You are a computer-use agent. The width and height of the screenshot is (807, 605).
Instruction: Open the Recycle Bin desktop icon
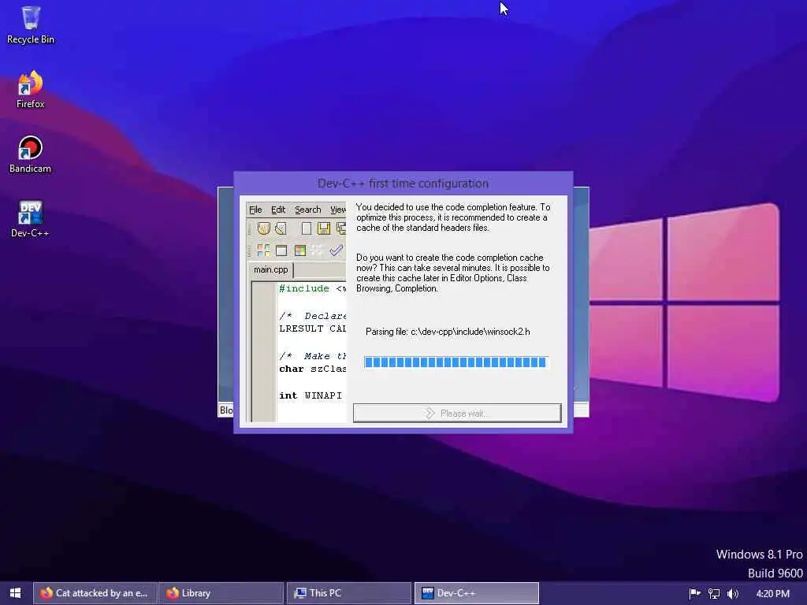[31, 24]
